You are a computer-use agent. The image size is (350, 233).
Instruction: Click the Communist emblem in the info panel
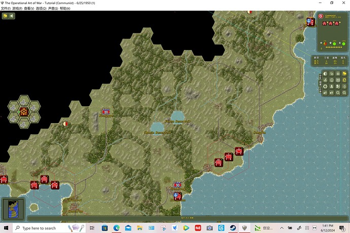tap(321, 16)
